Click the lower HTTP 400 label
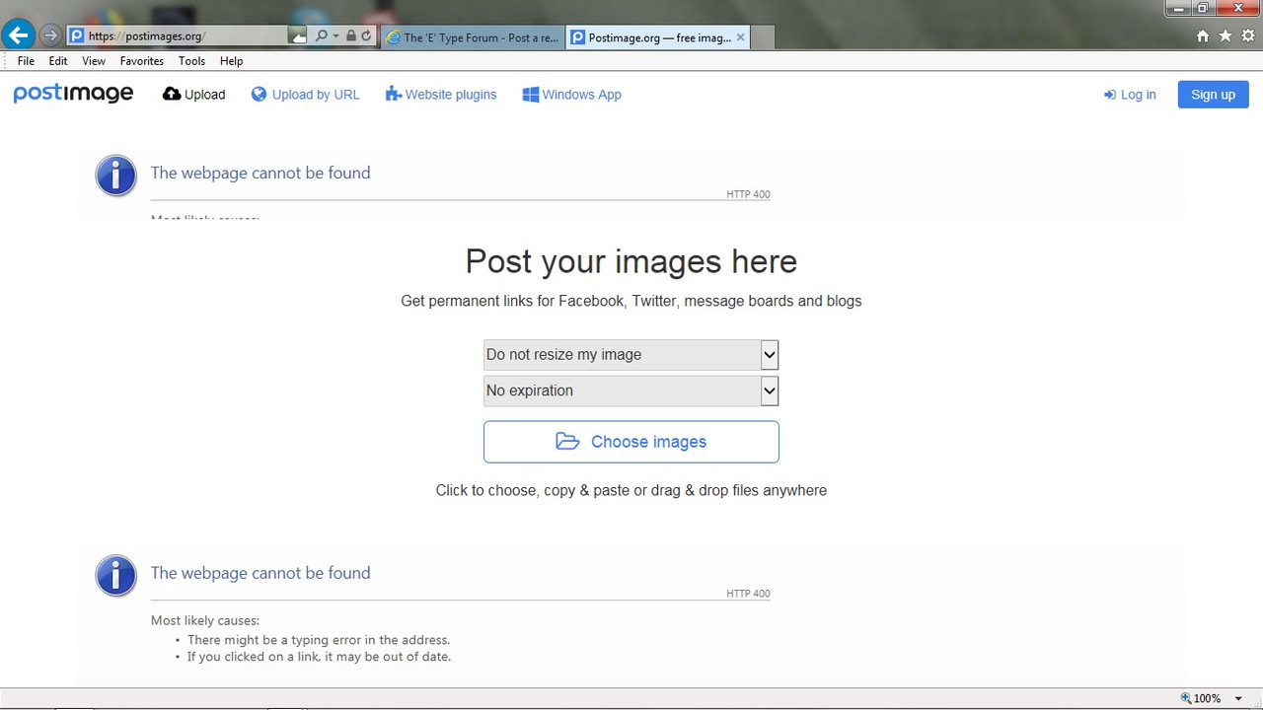1263x710 pixels. (748, 594)
